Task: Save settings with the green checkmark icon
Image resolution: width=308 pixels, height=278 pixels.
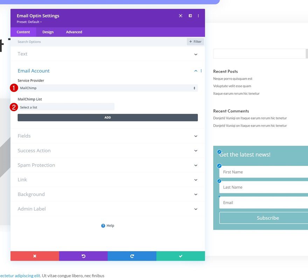Action: pos(181,256)
